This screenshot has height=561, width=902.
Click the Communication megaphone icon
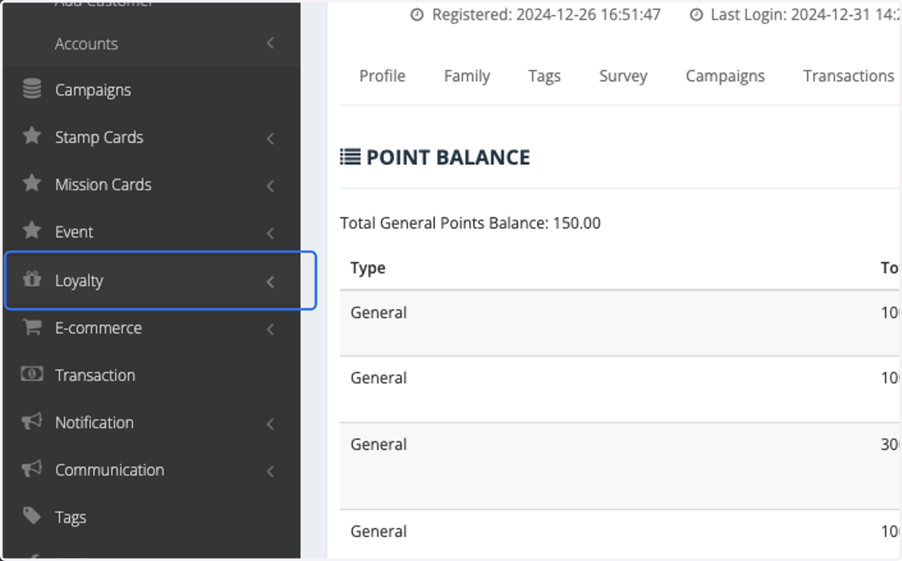coord(32,469)
